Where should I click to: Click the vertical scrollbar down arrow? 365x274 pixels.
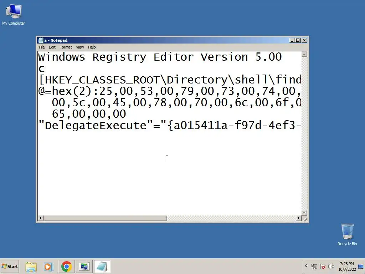304,213
